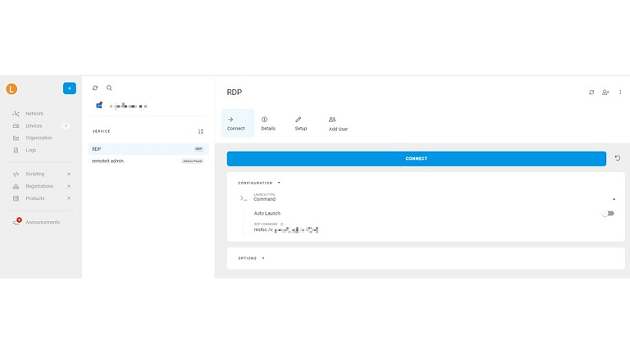
Task: Click the command prompt launch icon
Action: [243, 198]
